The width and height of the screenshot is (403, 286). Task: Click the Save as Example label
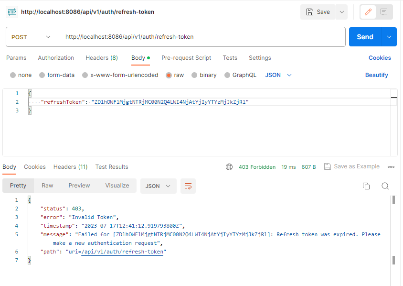tap(357, 166)
